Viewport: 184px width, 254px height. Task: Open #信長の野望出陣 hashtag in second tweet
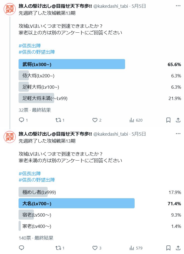(37, 180)
